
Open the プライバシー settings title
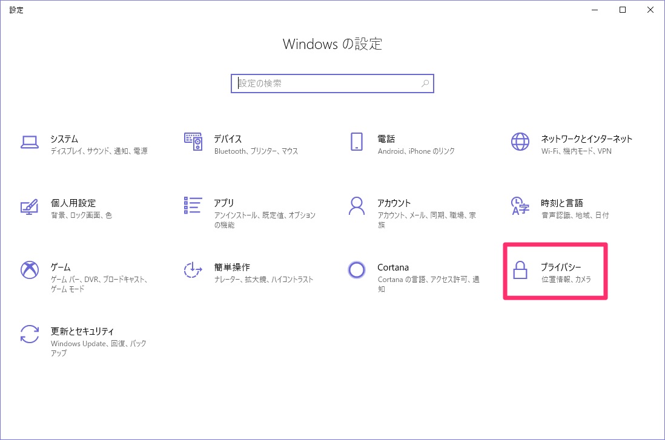click(x=561, y=267)
